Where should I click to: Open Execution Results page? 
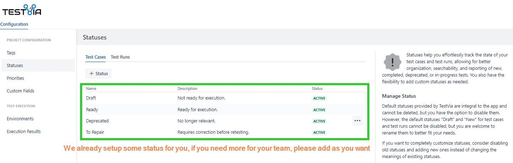pos(24,132)
